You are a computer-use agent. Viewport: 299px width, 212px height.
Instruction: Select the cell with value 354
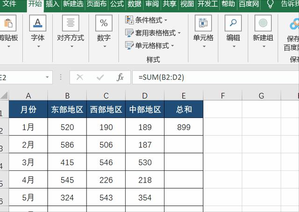(x=145, y=197)
